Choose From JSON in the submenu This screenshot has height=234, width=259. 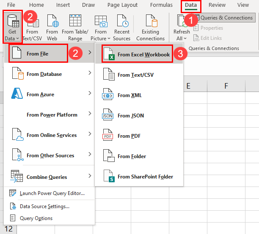pyautogui.click(x=139, y=115)
